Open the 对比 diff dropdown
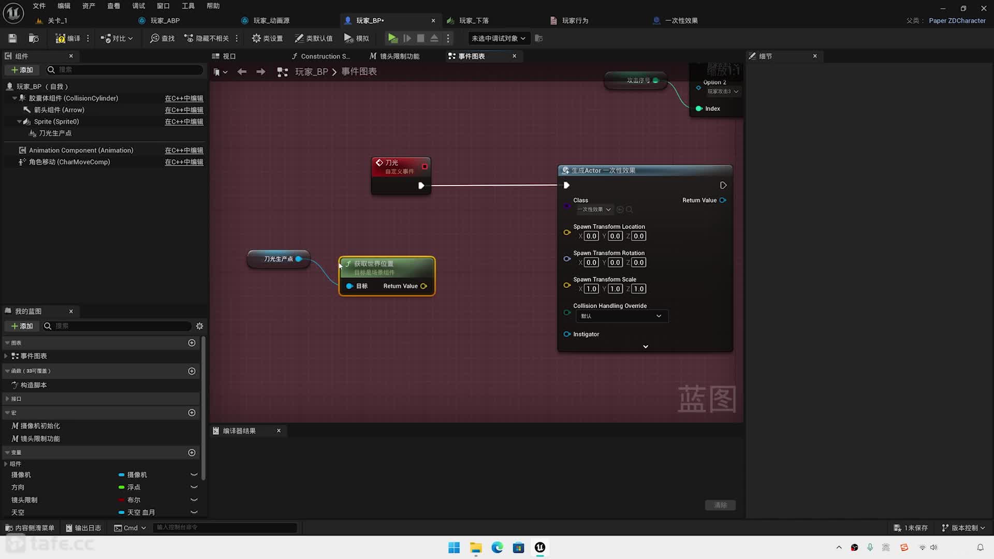 click(116, 38)
